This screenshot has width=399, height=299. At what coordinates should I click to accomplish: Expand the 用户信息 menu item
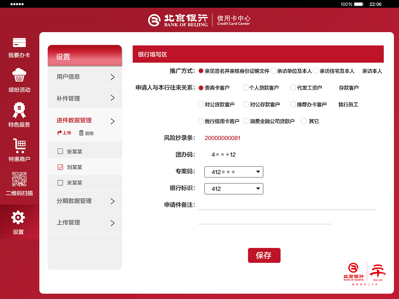(x=84, y=77)
